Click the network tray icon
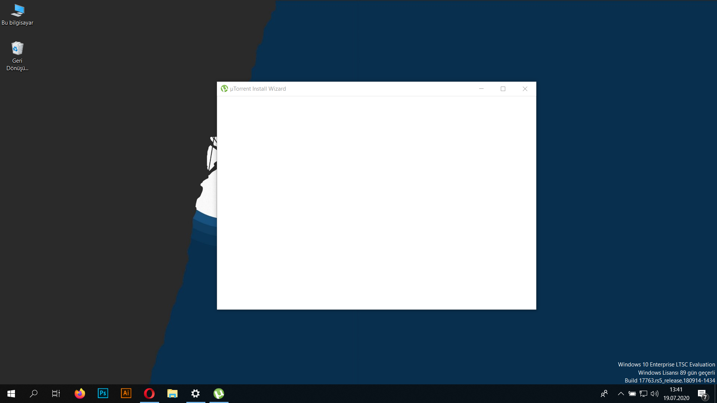Image resolution: width=717 pixels, height=403 pixels. [643, 394]
